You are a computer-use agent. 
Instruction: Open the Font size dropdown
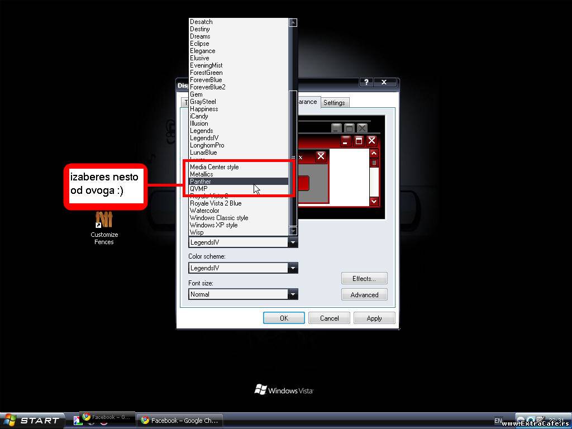click(x=293, y=294)
